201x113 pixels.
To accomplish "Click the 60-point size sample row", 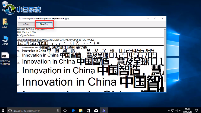I will coord(90,82).
